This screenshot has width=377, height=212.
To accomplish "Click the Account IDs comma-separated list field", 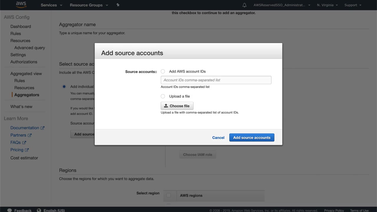I will click(x=216, y=80).
